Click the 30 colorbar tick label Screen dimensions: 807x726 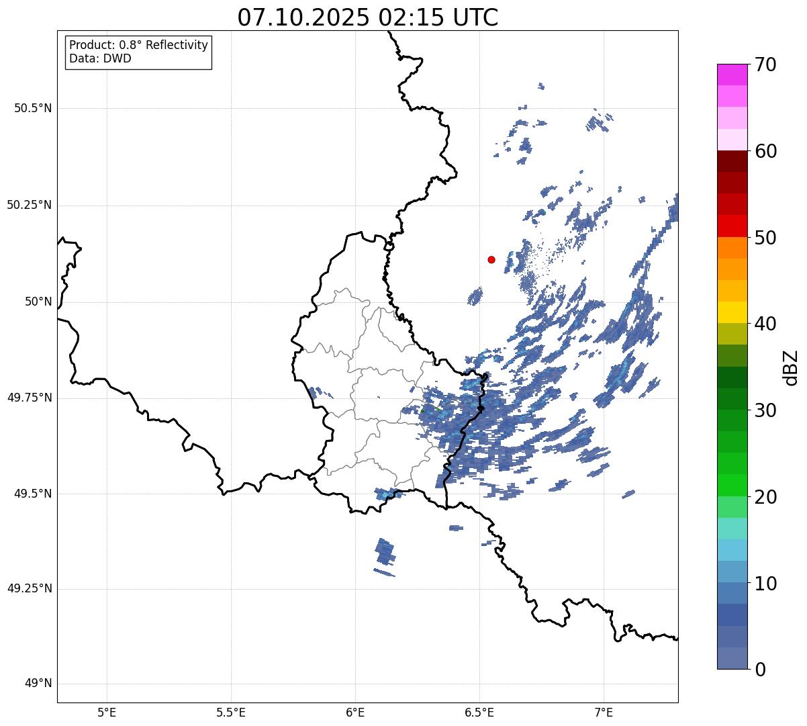(765, 410)
